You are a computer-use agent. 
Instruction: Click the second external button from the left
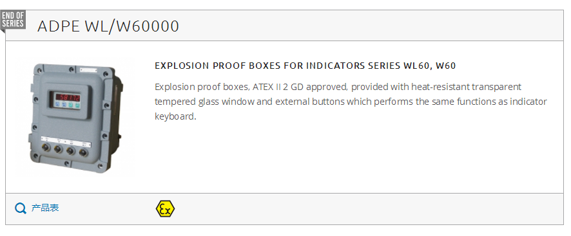[x=58, y=149]
